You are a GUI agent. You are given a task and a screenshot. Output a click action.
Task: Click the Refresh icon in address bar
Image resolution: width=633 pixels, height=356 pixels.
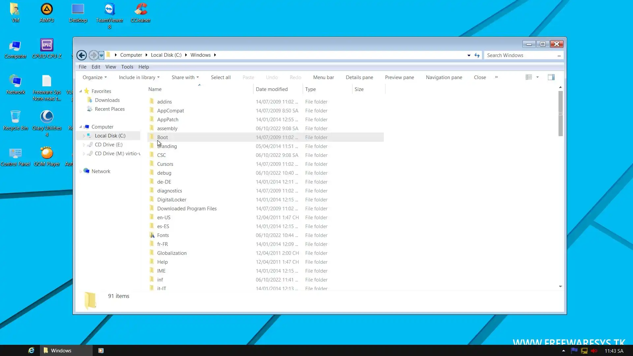click(x=477, y=55)
